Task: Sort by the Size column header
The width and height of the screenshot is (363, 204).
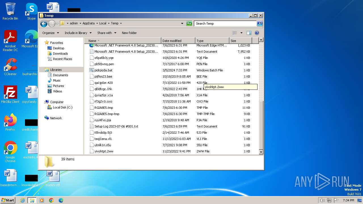Action: click(x=241, y=41)
